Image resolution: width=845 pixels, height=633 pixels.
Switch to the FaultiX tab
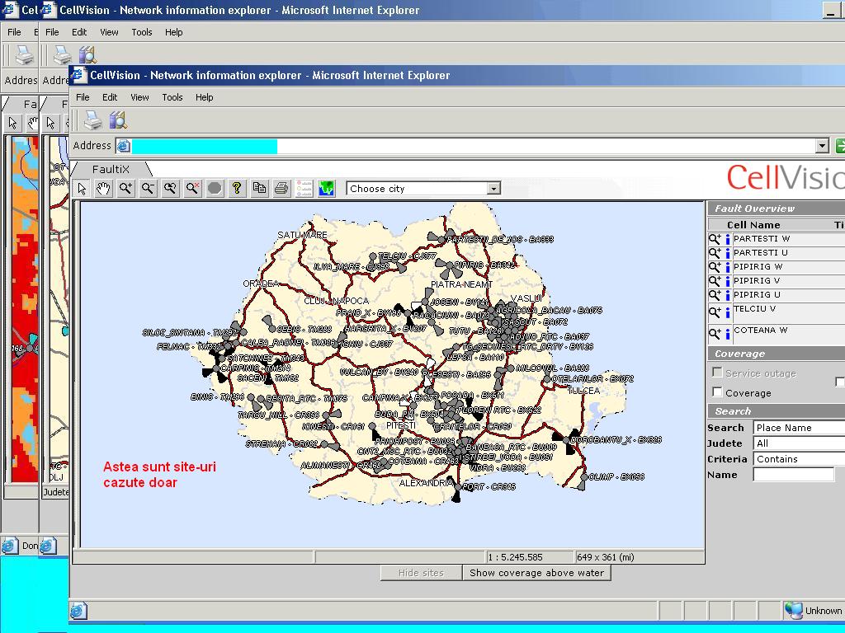click(x=111, y=169)
